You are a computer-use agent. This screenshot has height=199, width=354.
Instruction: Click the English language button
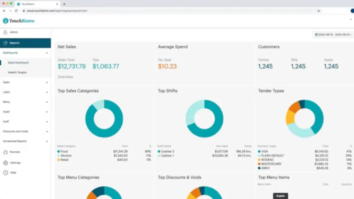tap(280, 196)
